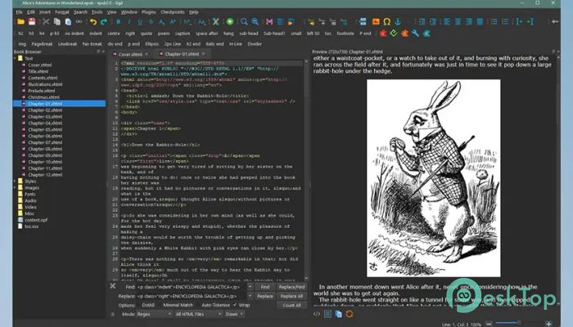The width and height of the screenshot is (573, 327).
Task: Run the green well-formed check icon
Action: point(230,22)
